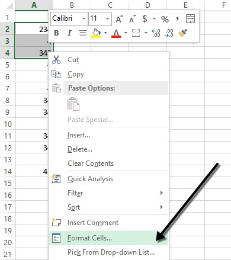
Task: Toggle Bold formatting
Action: point(56,33)
